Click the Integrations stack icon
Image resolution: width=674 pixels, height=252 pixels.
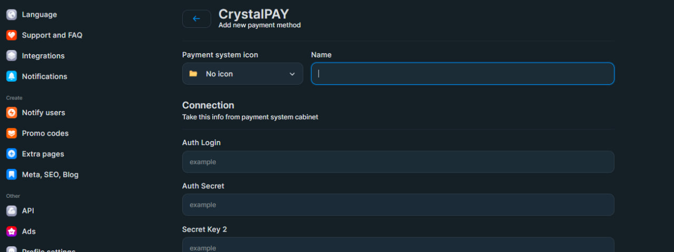tap(12, 56)
